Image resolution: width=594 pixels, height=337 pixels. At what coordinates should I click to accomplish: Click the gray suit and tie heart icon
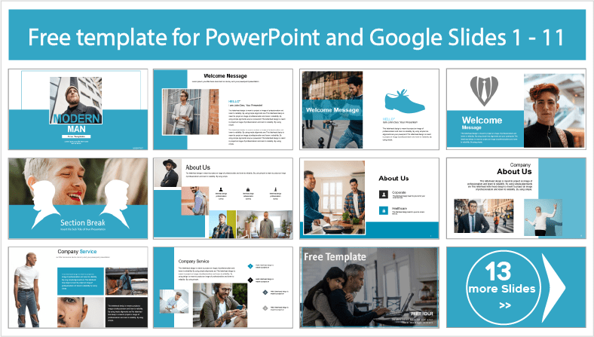pyautogui.click(x=484, y=90)
